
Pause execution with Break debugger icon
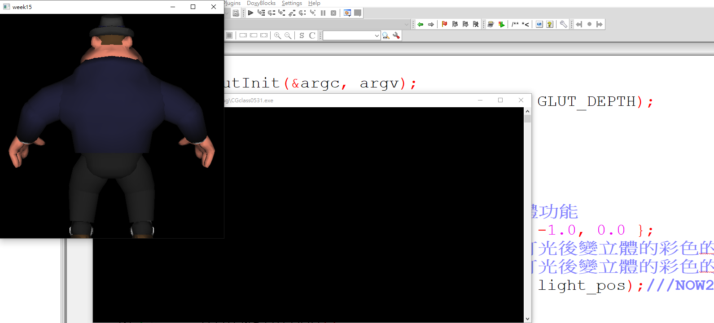323,13
